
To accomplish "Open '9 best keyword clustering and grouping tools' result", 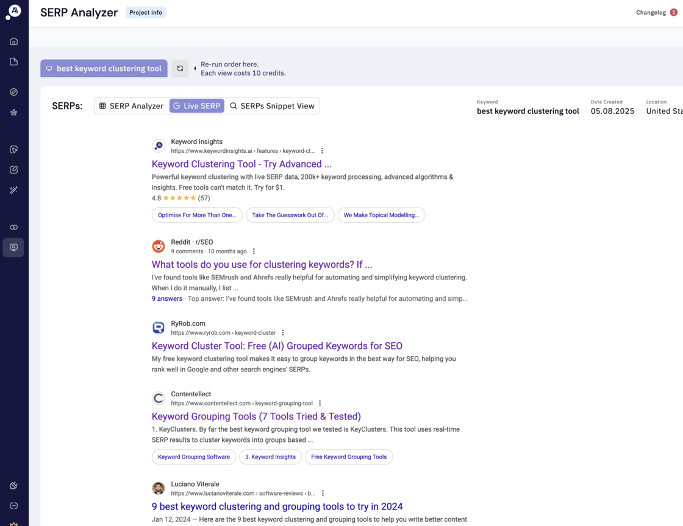I will [277, 507].
